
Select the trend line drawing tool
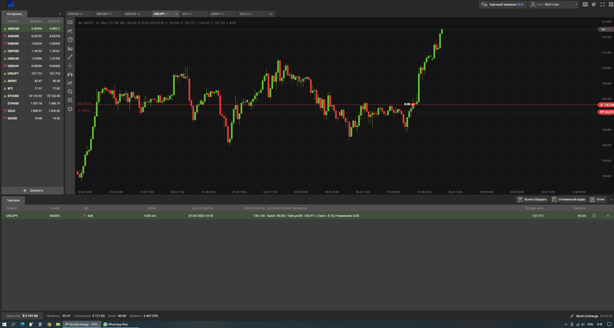point(70,57)
